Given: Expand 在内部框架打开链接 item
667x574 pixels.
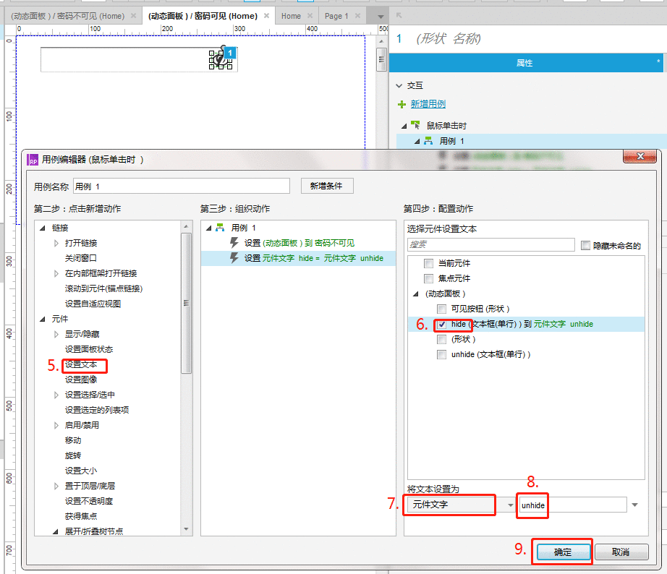Looking at the screenshot, I should point(56,274).
